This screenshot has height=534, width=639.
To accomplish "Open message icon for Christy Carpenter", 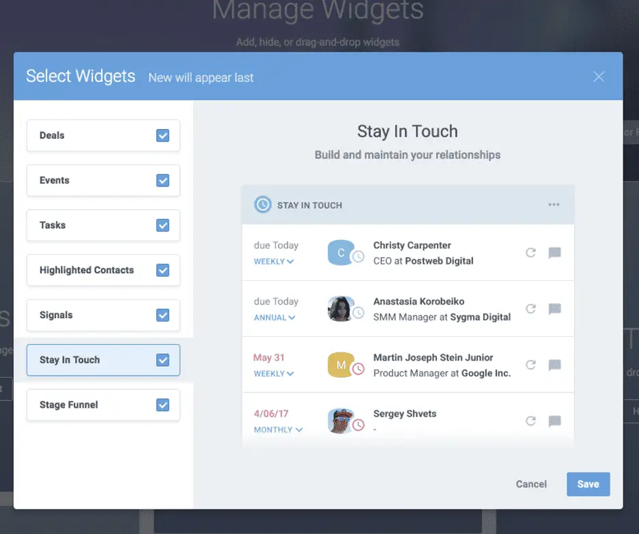I will pos(554,253).
